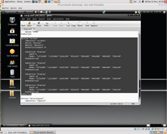Open the Help Forum desktop icon
Viewport: 167px width, 134px height.
12,63
